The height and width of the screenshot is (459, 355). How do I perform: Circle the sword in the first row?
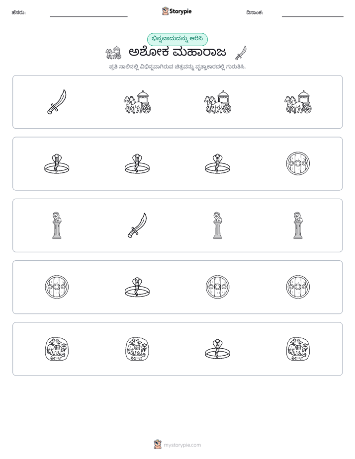[57, 102]
